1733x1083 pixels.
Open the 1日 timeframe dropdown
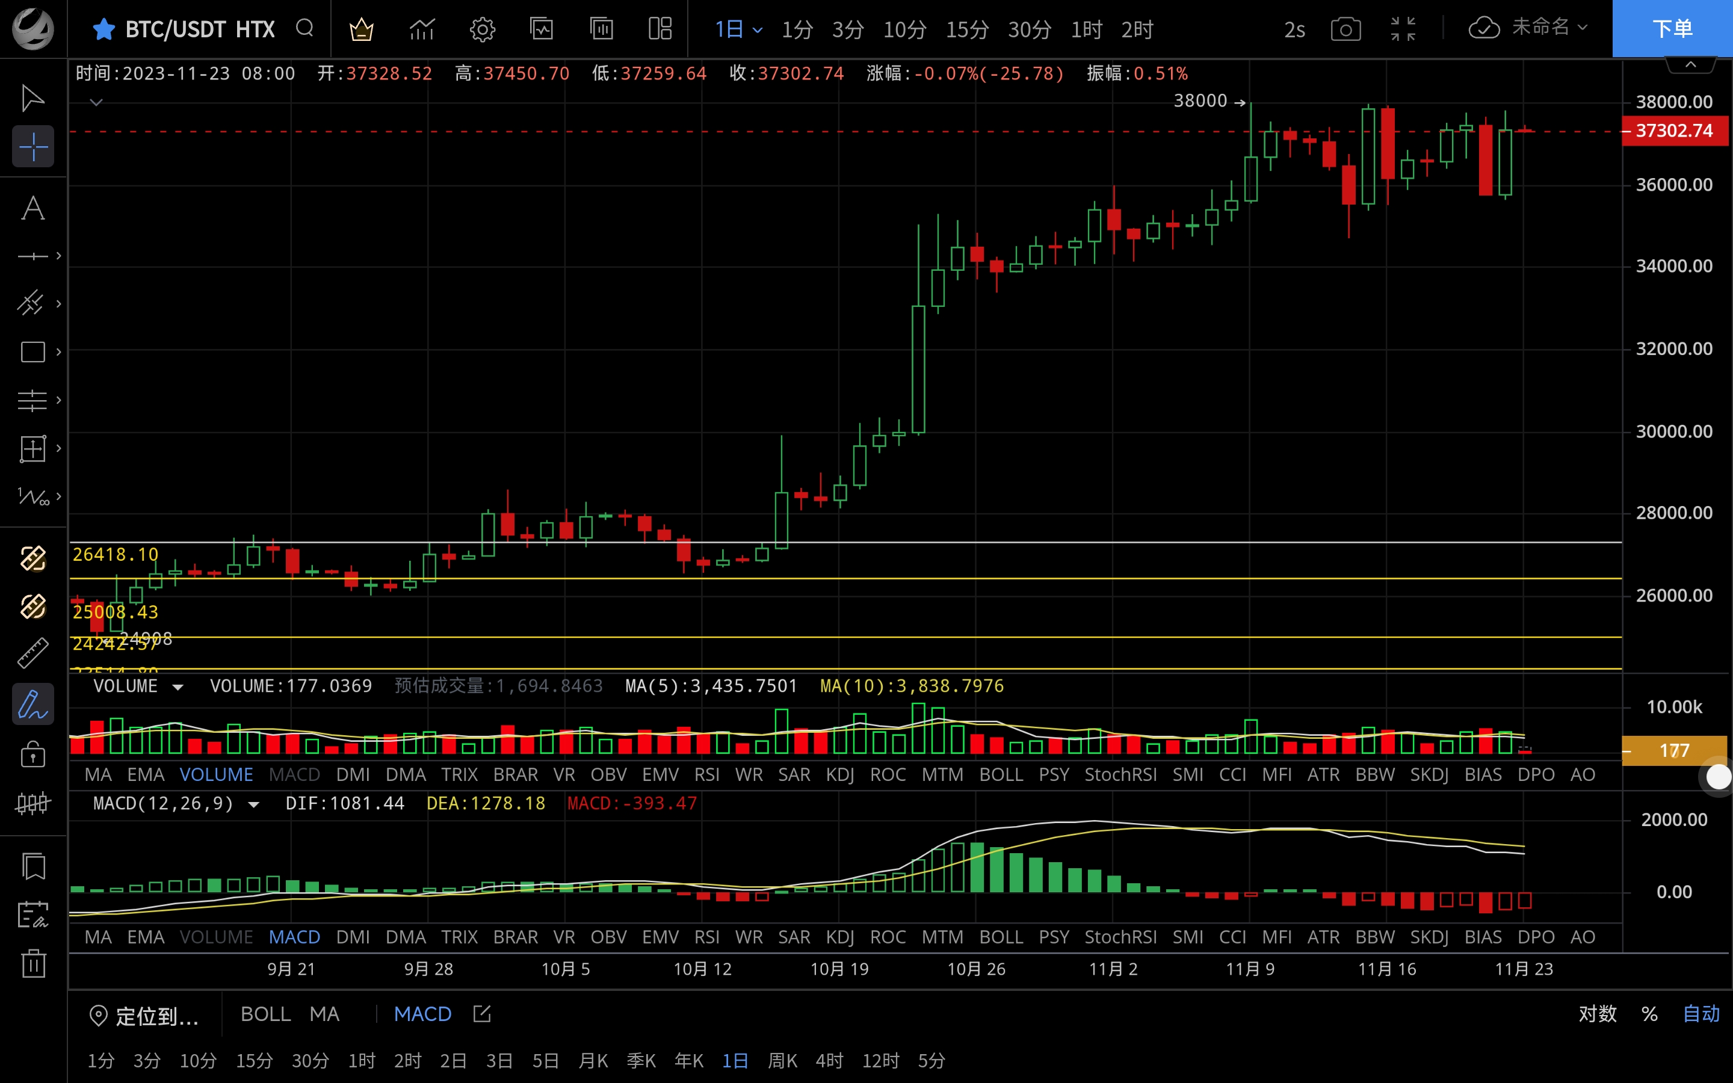tap(738, 29)
